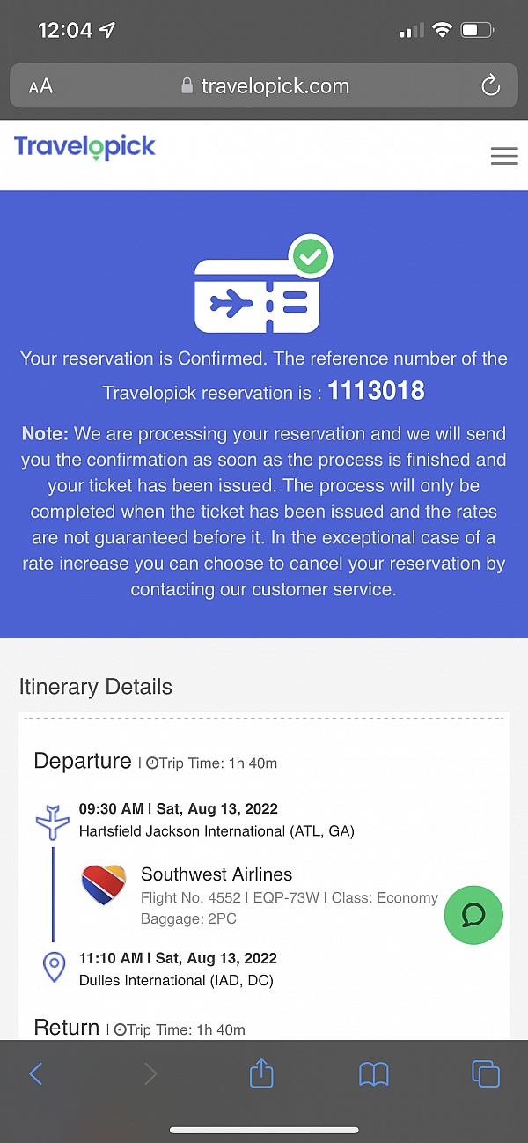Open Safari's share sheet icon
This screenshot has width=528, height=1143.
(x=260, y=1073)
